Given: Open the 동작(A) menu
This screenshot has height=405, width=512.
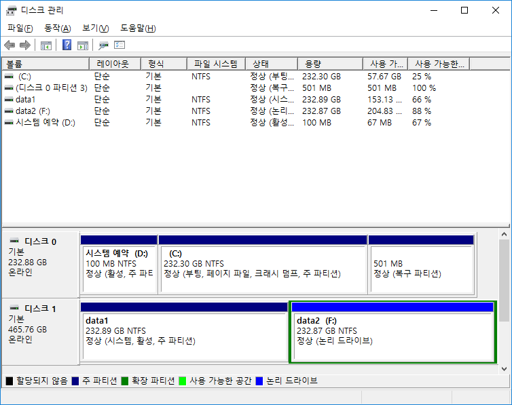Looking at the screenshot, I should coord(57,28).
